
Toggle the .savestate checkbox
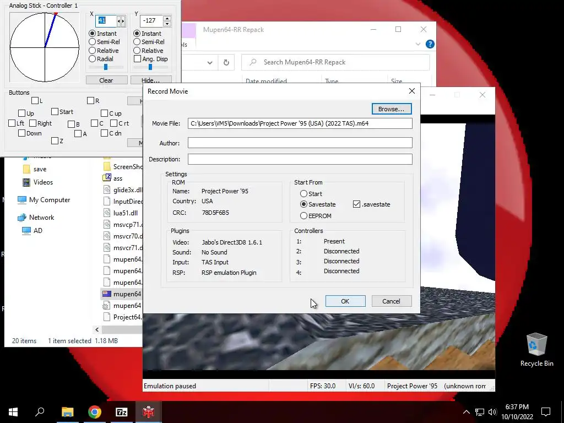[356, 204]
